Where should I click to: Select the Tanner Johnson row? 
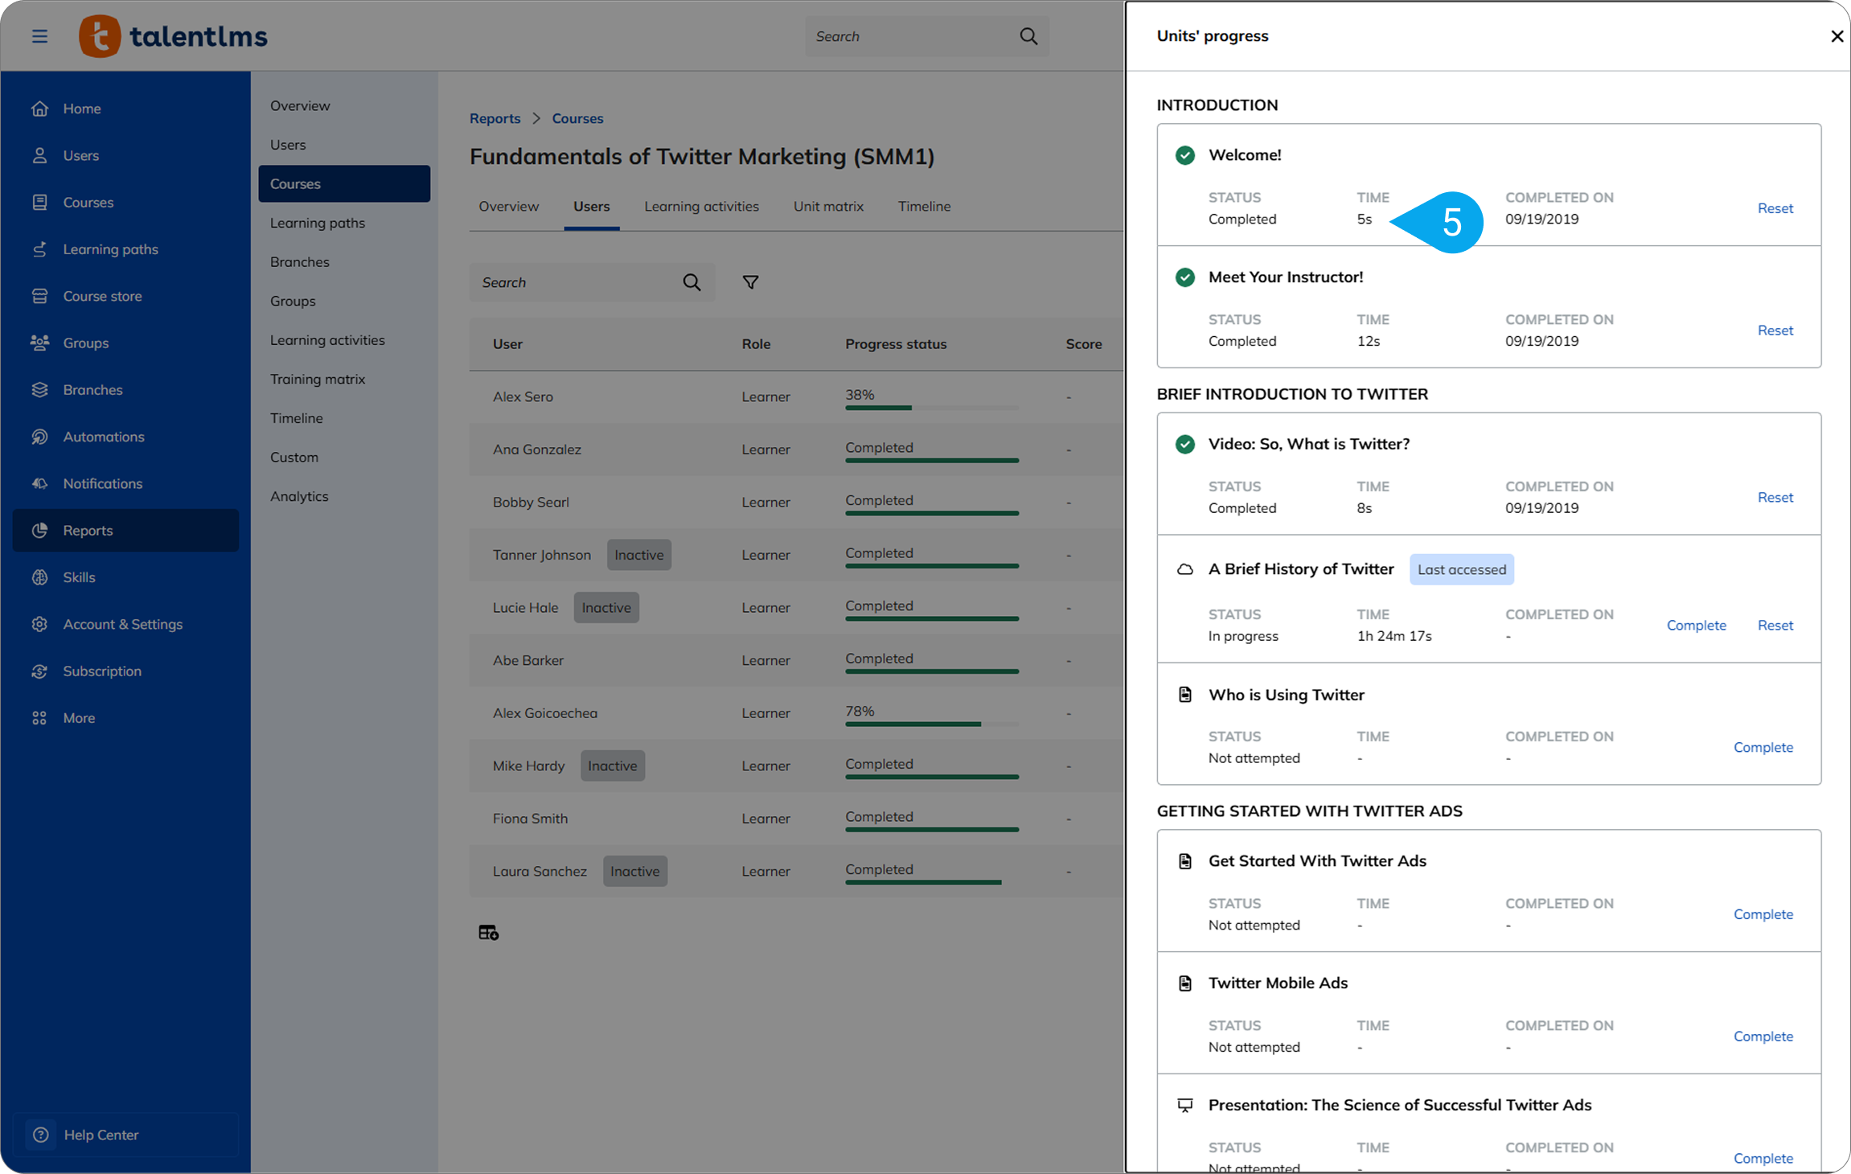click(x=796, y=555)
